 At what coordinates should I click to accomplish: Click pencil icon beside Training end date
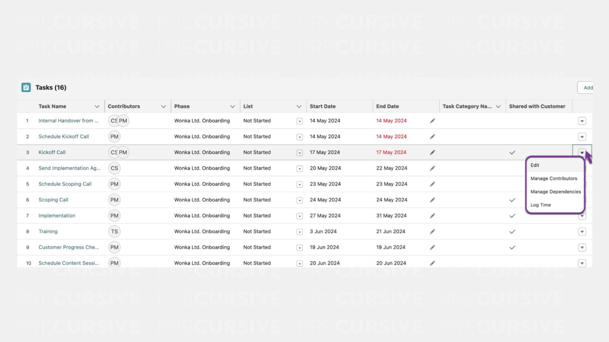tap(432, 231)
